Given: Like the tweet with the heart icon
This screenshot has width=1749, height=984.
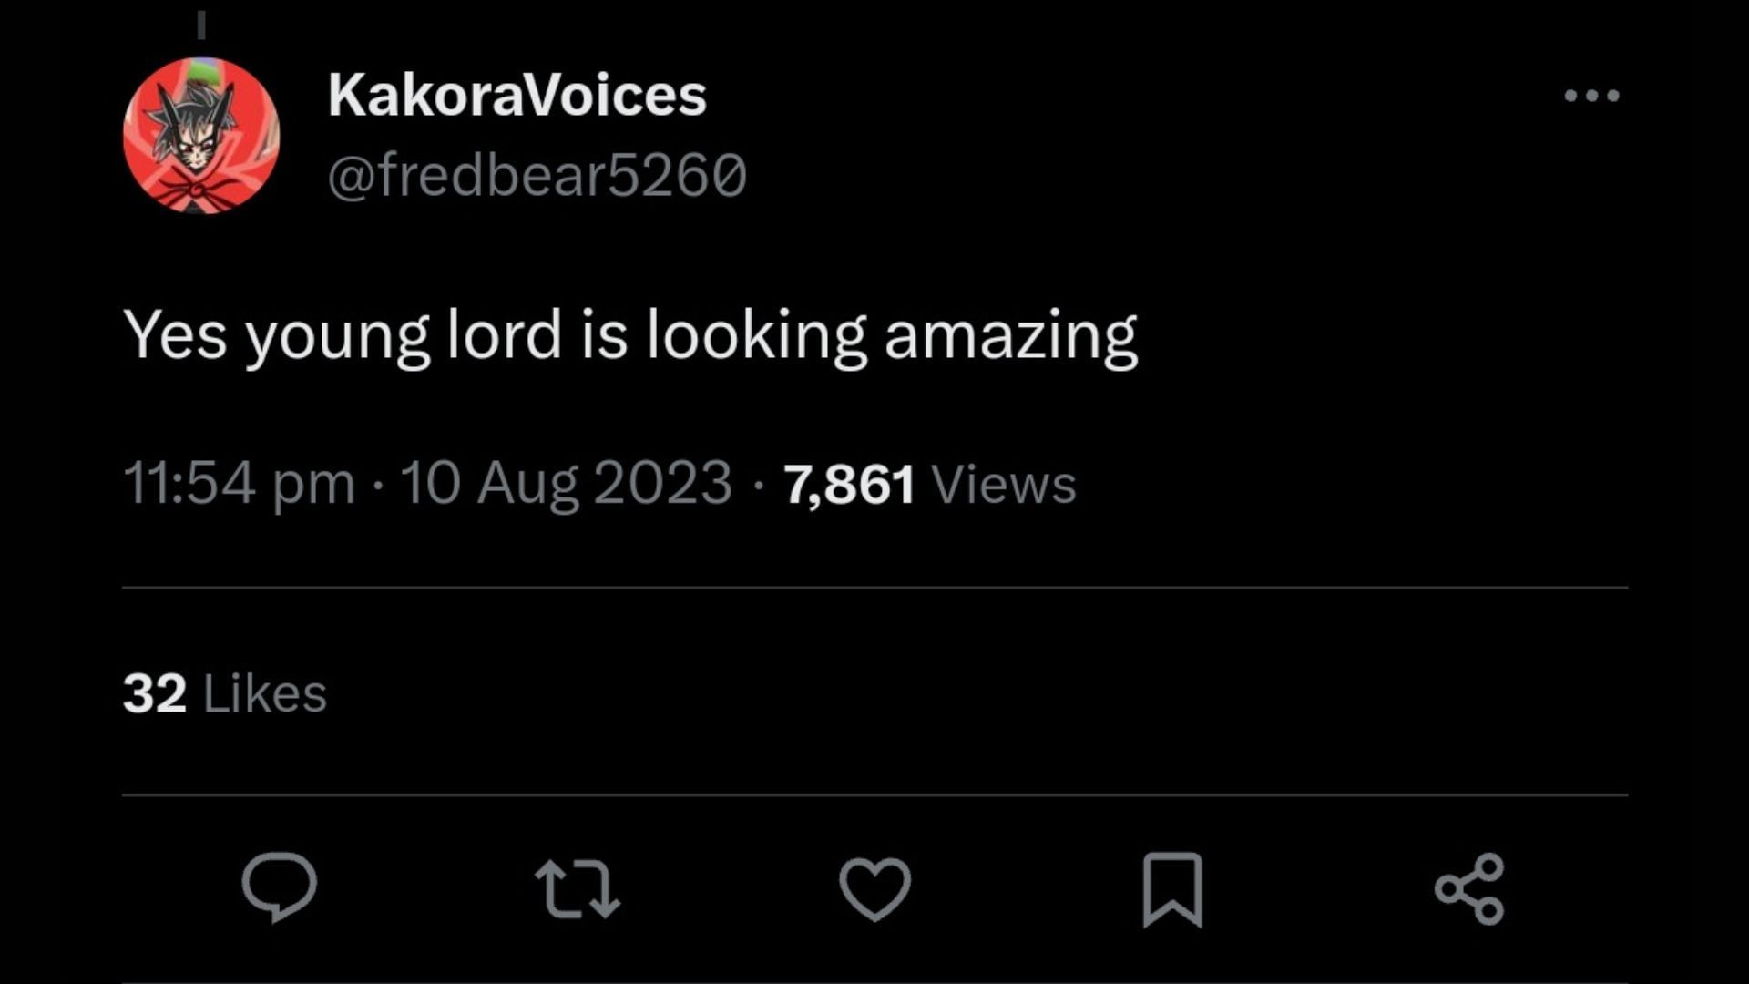Looking at the screenshot, I should pos(874,888).
